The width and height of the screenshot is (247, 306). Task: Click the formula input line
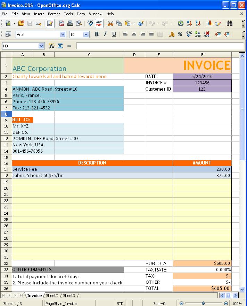[x=160, y=46]
